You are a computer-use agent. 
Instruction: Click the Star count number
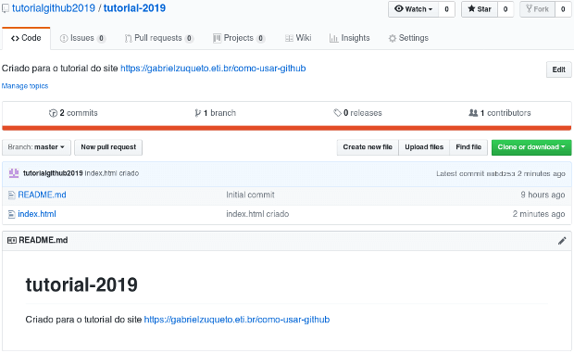click(505, 9)
